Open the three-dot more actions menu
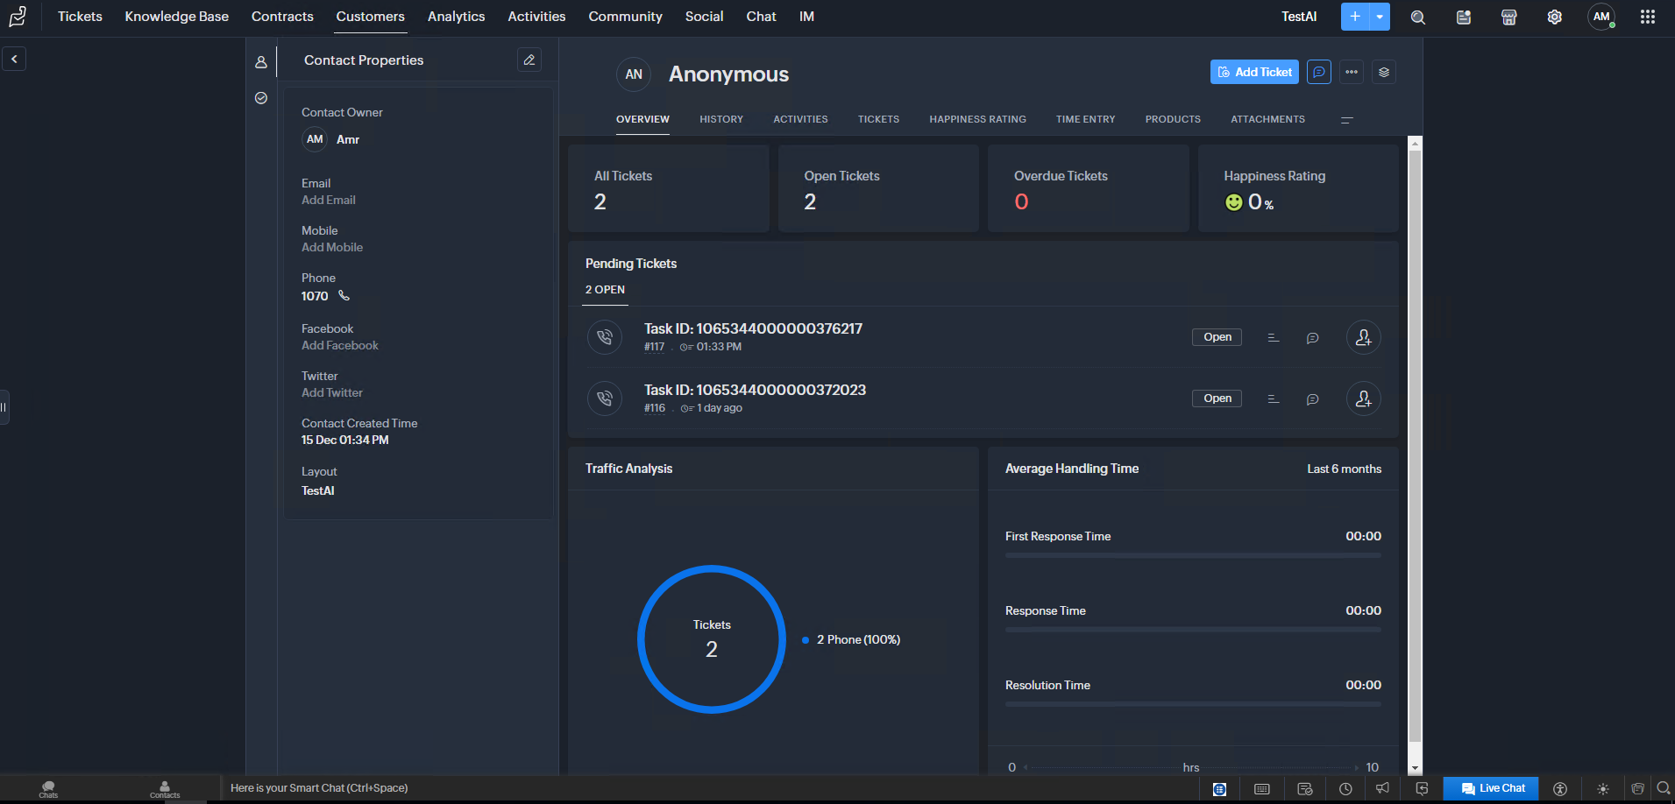The width and height of the screenshot is (1675, 804). coord(1352,72)
